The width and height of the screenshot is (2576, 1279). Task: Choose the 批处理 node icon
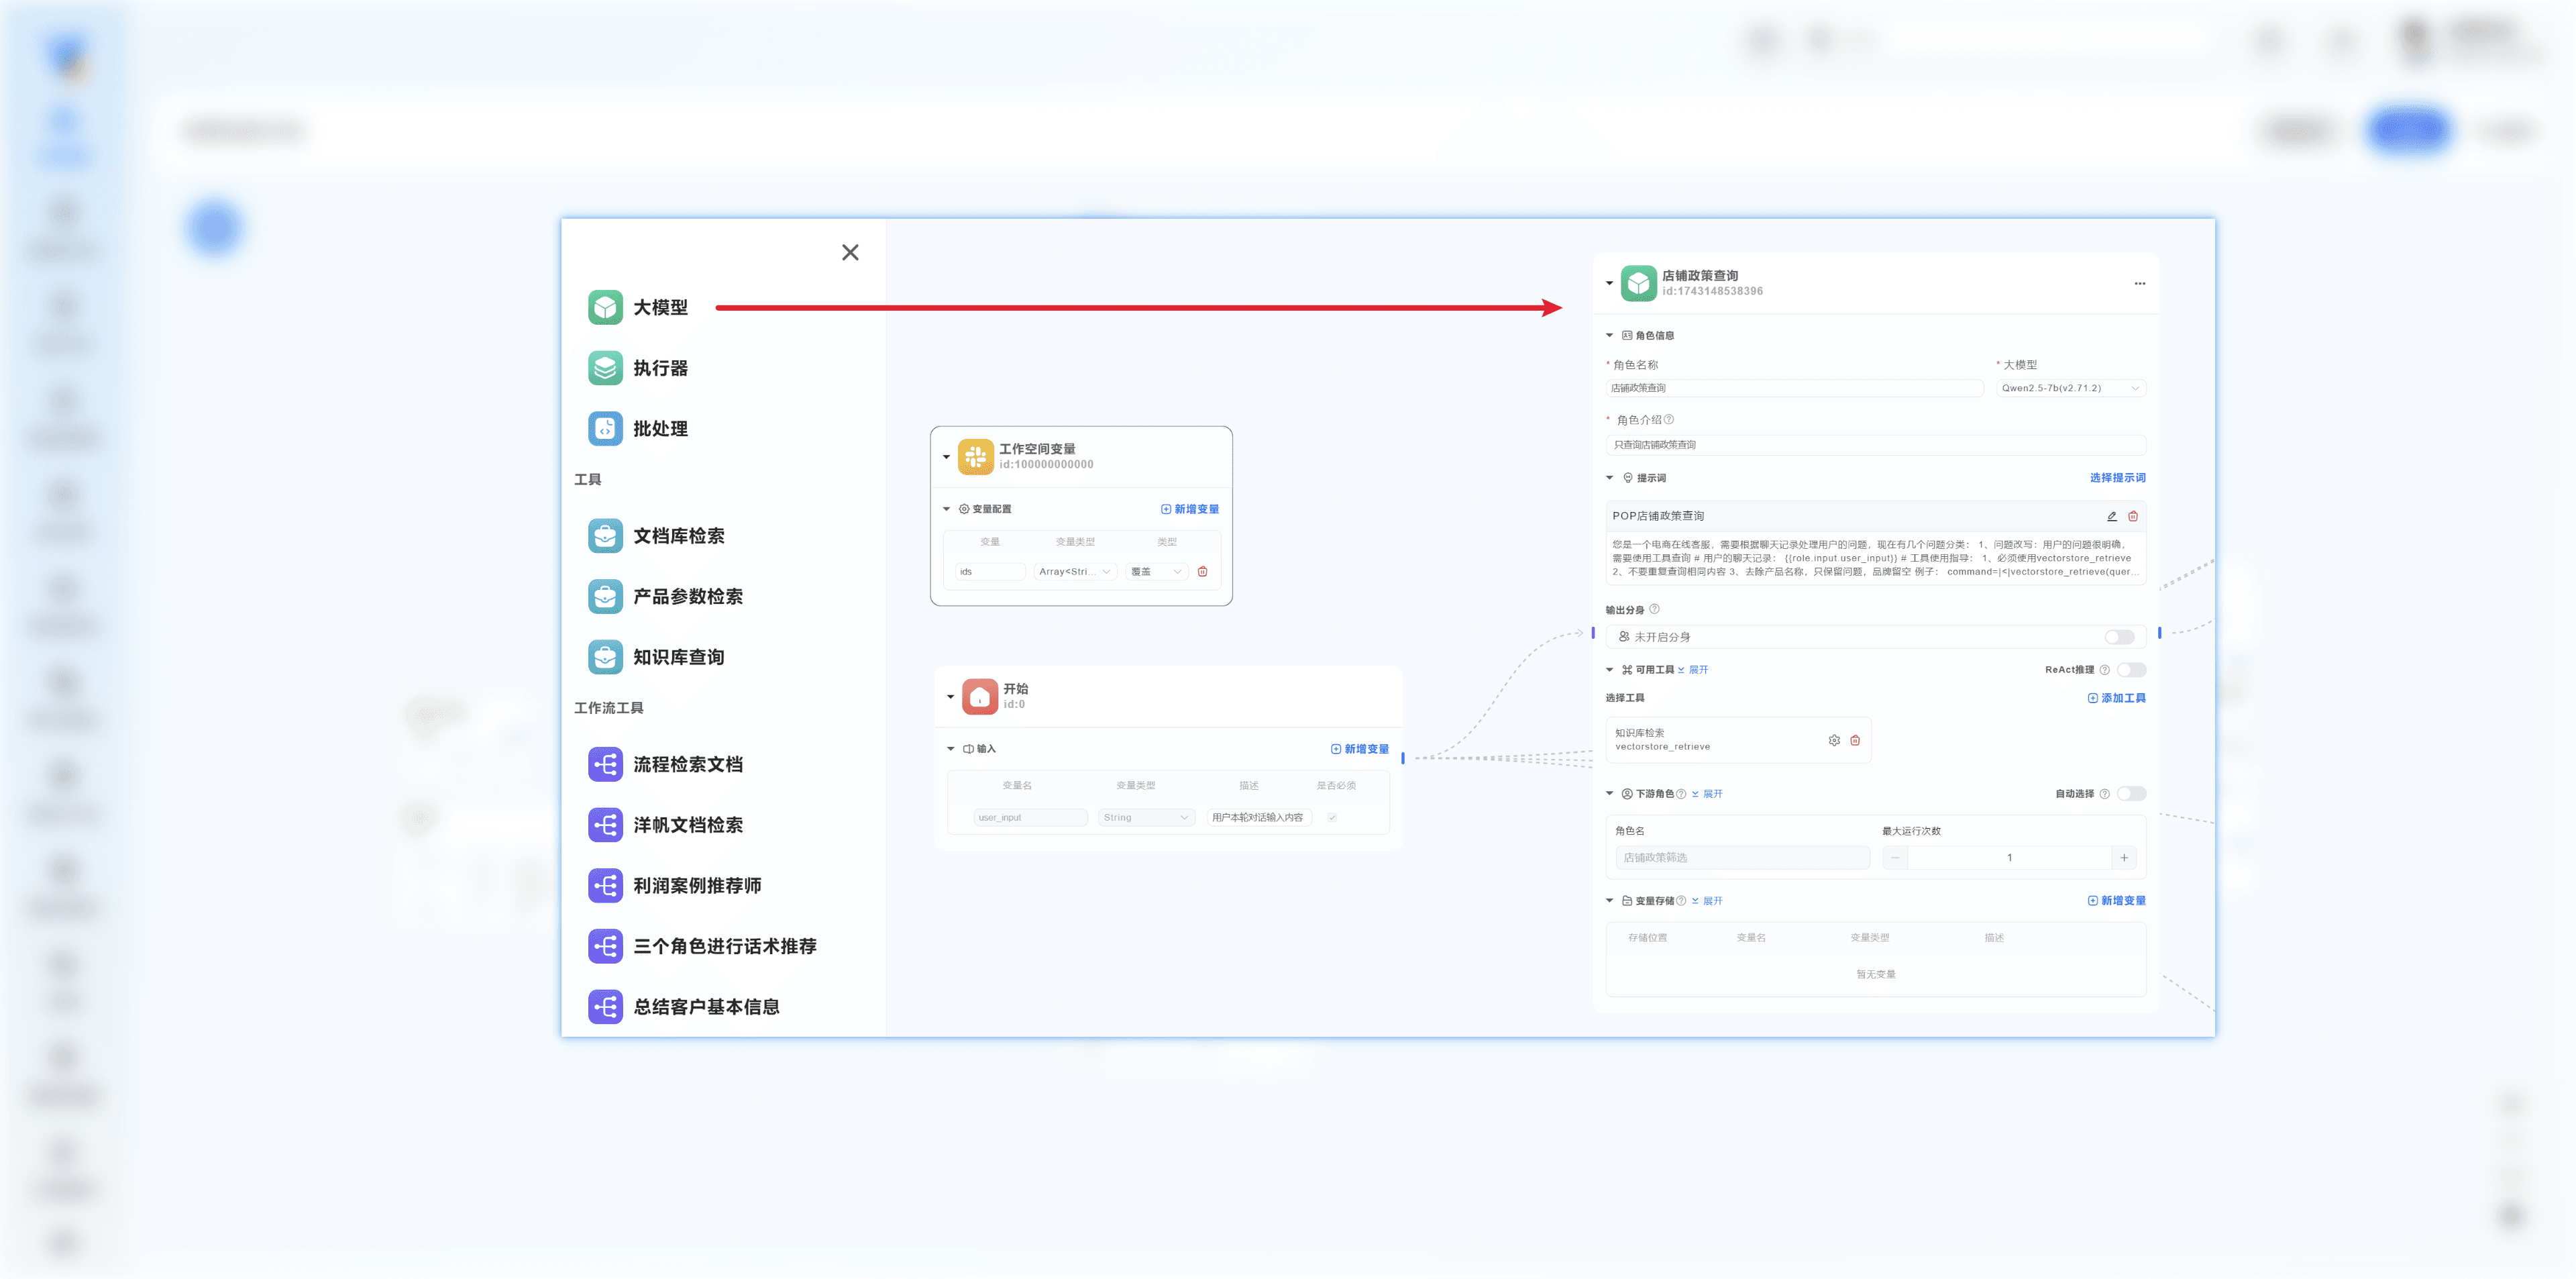click(x=605, y=428)
